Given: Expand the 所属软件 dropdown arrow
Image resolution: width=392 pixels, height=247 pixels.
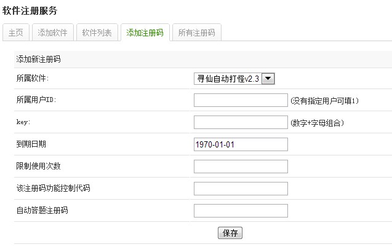Looking at the screenshot, I should click(268, 79).
